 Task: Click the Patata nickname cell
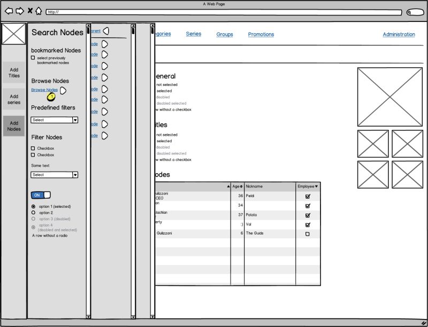pos(270,215)
